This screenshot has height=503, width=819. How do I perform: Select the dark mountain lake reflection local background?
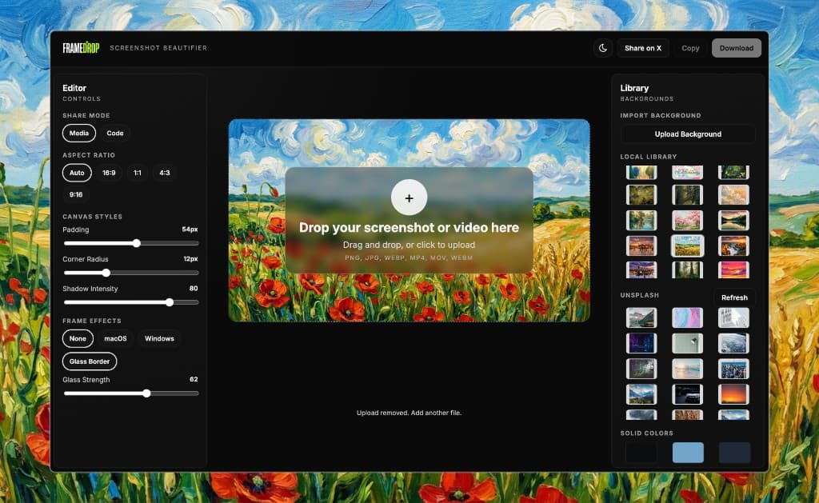(x=733, y=221)
